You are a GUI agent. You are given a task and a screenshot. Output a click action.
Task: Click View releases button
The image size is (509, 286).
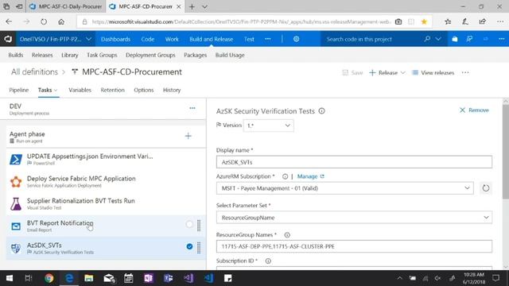[x=433, y=72]
